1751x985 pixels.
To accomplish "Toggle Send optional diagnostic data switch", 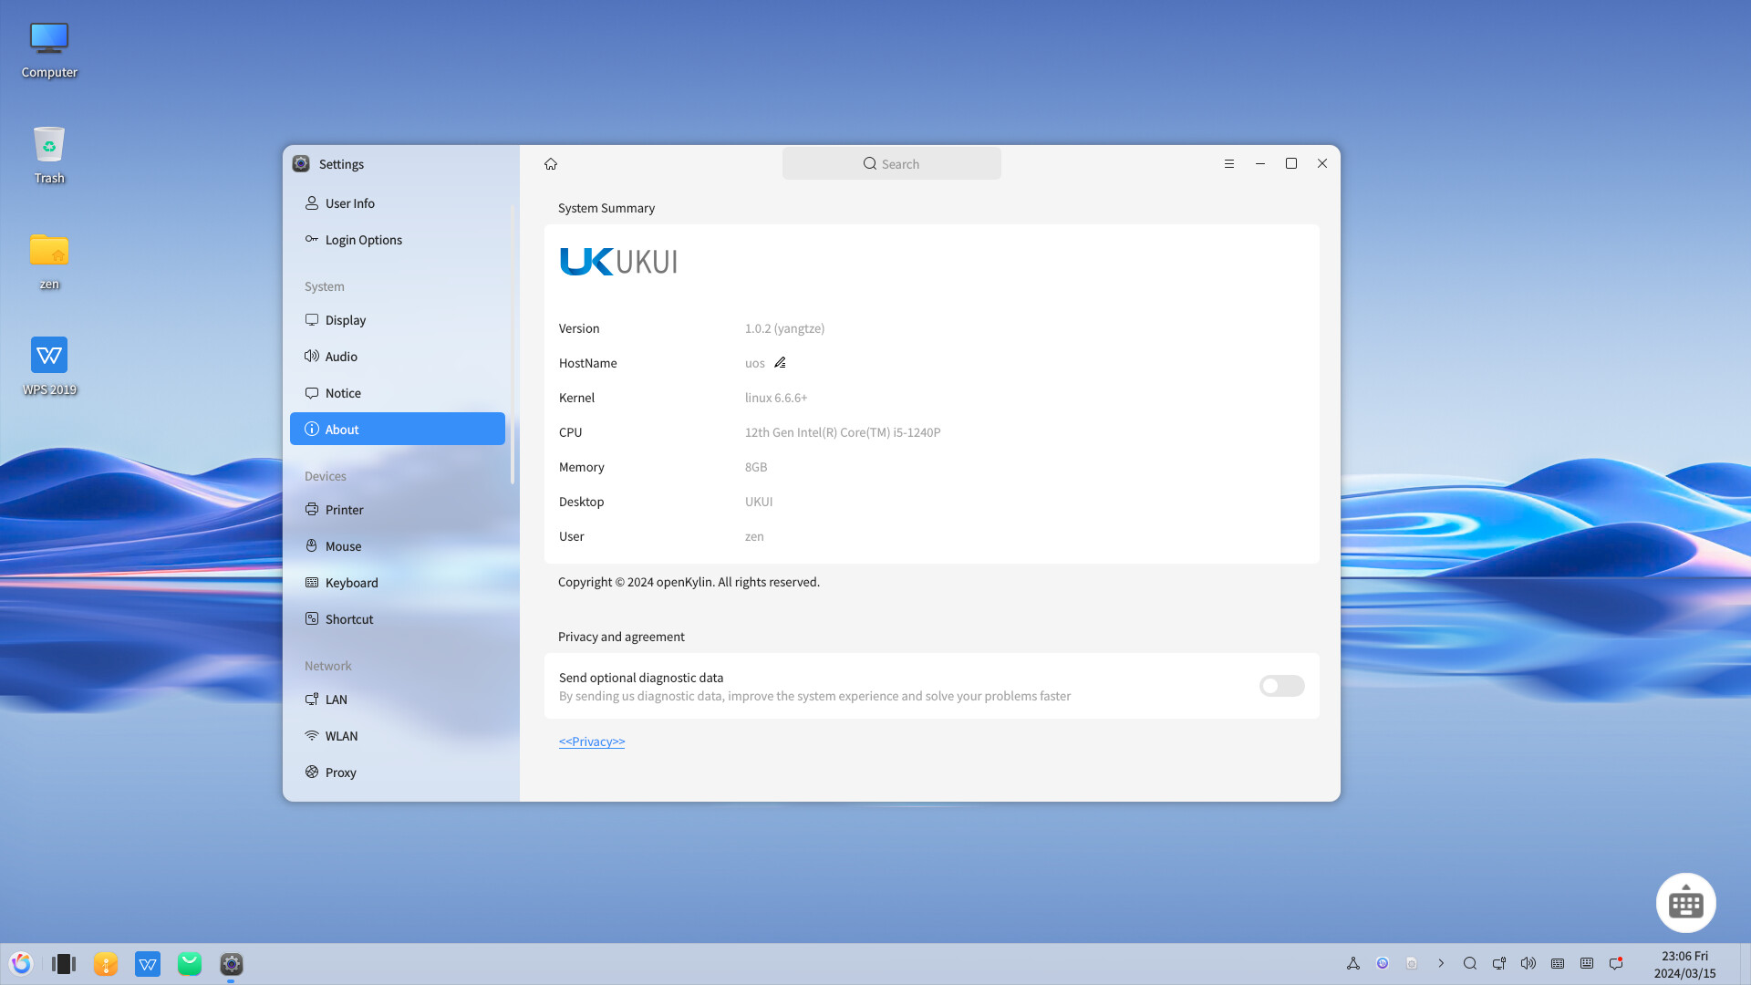I will (1281, 686).
